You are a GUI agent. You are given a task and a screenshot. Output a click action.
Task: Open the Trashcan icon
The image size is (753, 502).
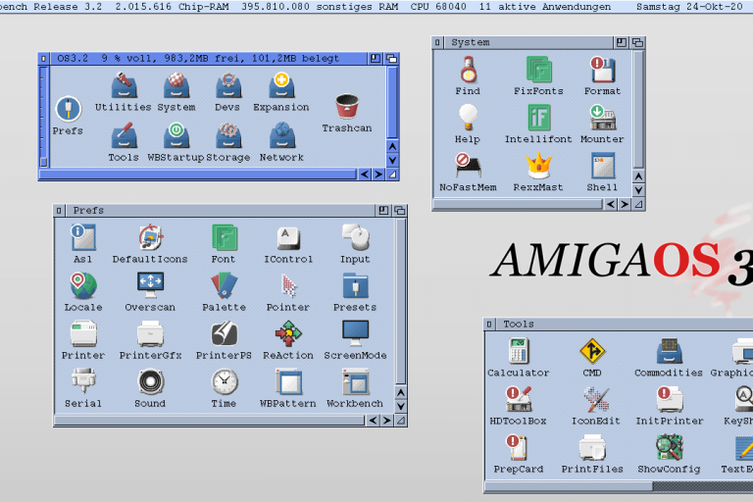click(x=346, y=107)
